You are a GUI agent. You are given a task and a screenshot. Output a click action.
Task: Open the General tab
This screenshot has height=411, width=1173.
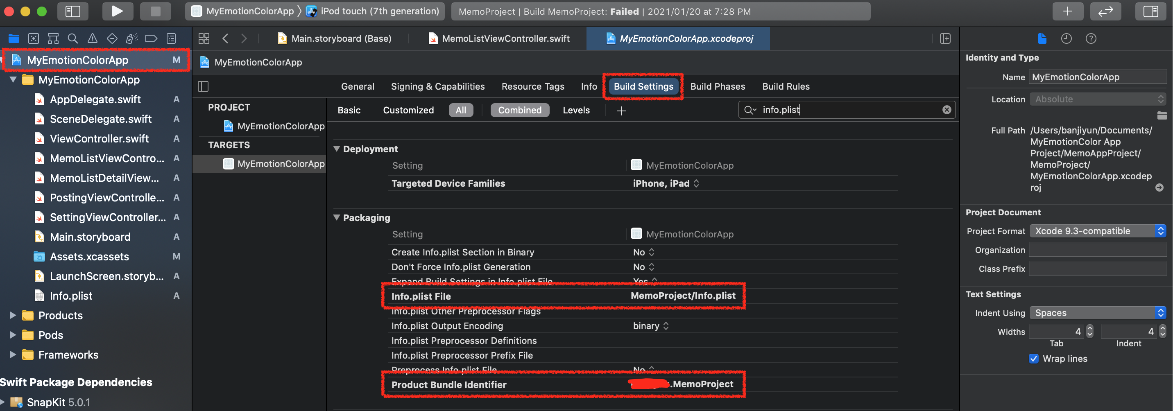point(358,86)
